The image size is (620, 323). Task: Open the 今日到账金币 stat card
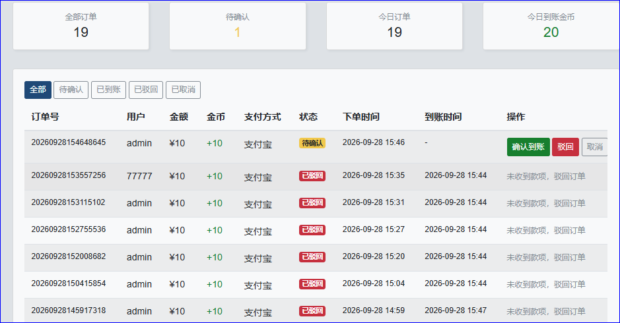(551, 26)
